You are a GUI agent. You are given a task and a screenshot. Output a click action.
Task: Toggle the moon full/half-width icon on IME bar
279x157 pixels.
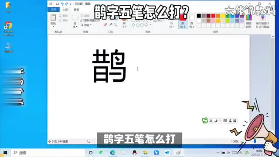coord(216,121)
